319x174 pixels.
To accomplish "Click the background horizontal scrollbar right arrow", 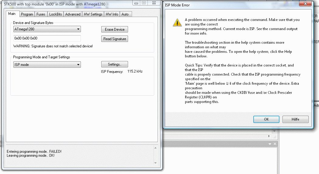I will (269, 136).
